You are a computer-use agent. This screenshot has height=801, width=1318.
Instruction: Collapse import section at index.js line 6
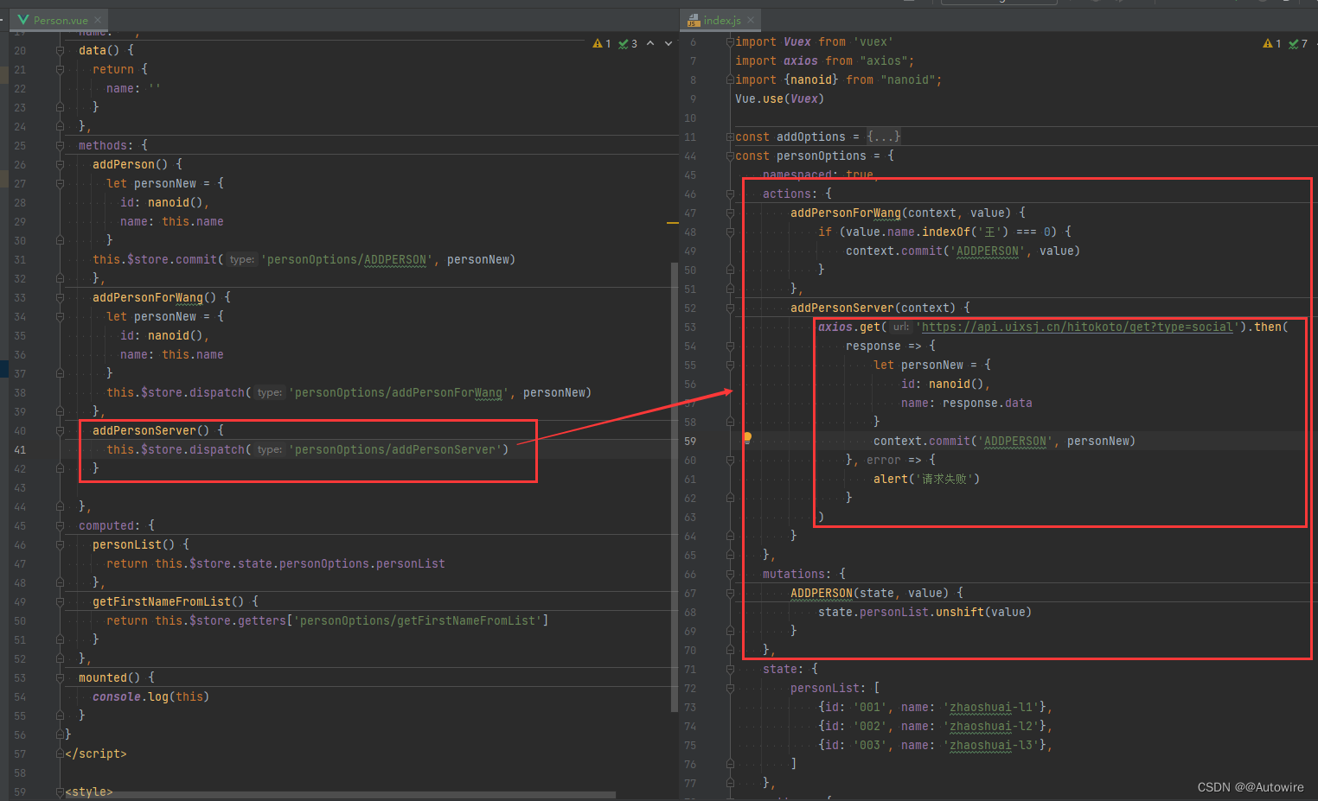point(730,41)
